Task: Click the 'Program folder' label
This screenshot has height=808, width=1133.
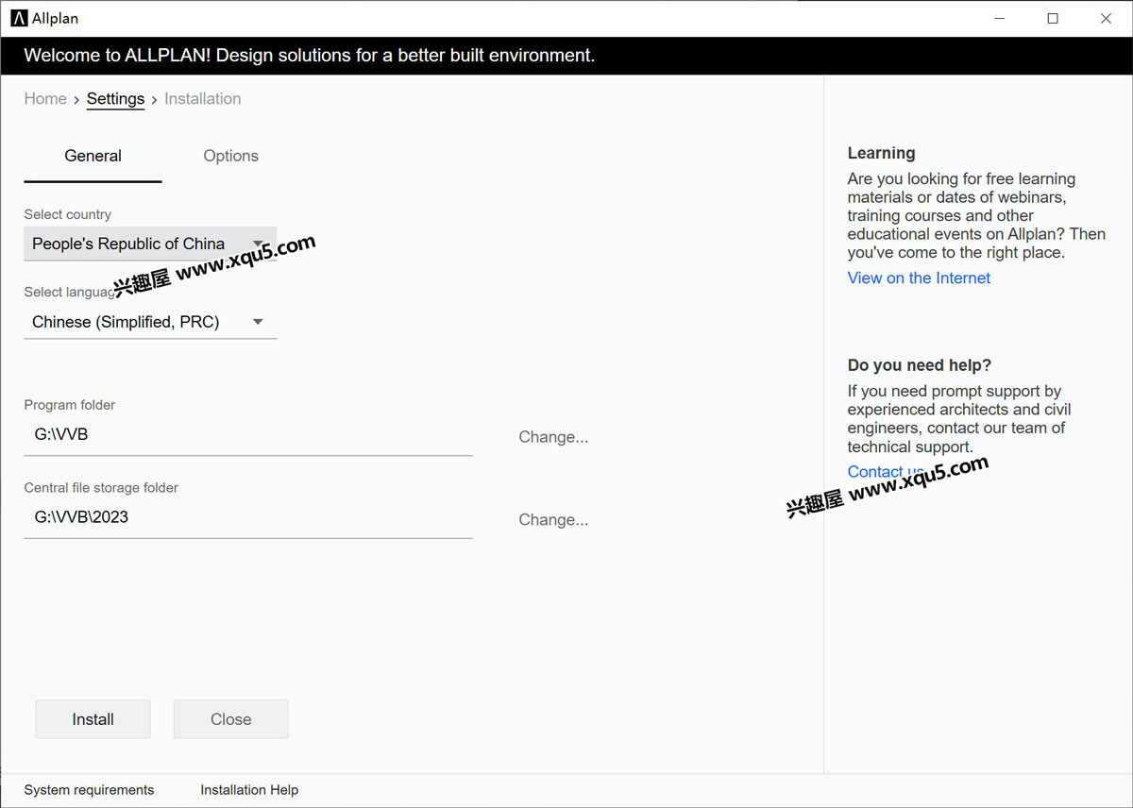Action: tap(70, 405)
